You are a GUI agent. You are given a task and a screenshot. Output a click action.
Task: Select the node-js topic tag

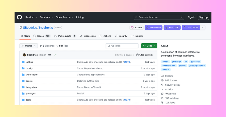click(166, 70)
